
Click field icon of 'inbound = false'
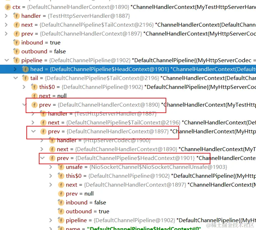61,203
